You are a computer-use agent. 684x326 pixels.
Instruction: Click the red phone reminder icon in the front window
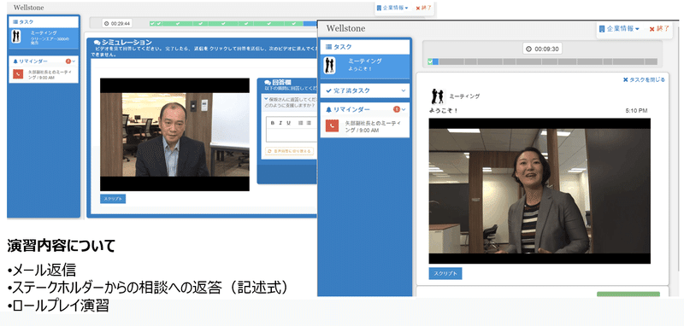(x=332, y=125)
